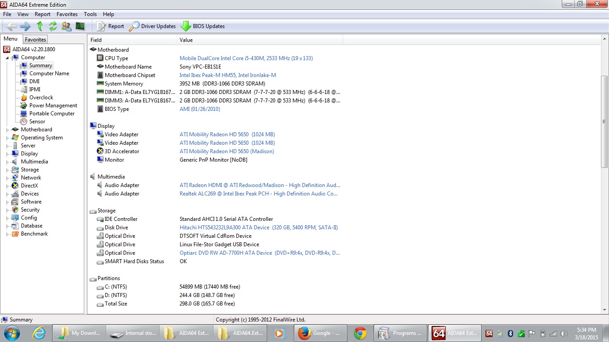Select the SMART Hard Disks Status row
Viewport: 609px width, 342px height.
[215, 261]
